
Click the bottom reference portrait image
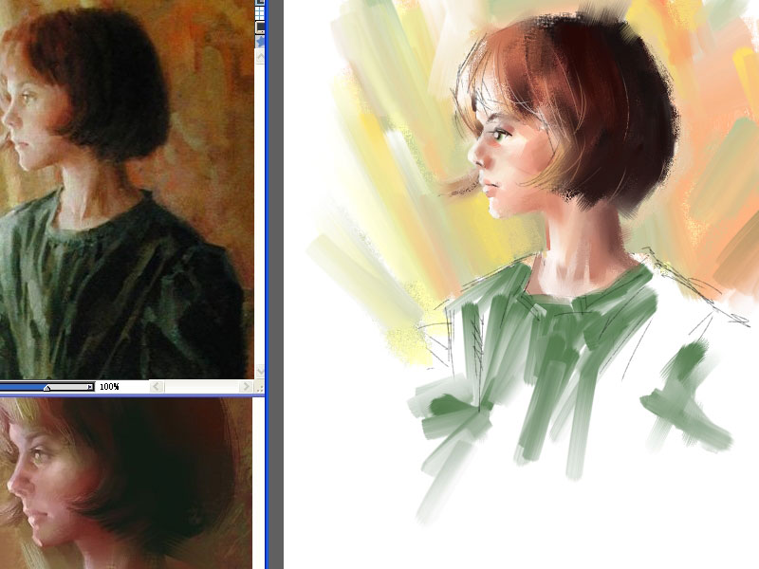126,484
